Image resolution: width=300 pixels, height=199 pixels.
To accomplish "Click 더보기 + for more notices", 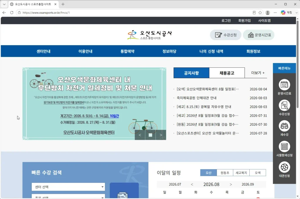I will click(258, 73).
